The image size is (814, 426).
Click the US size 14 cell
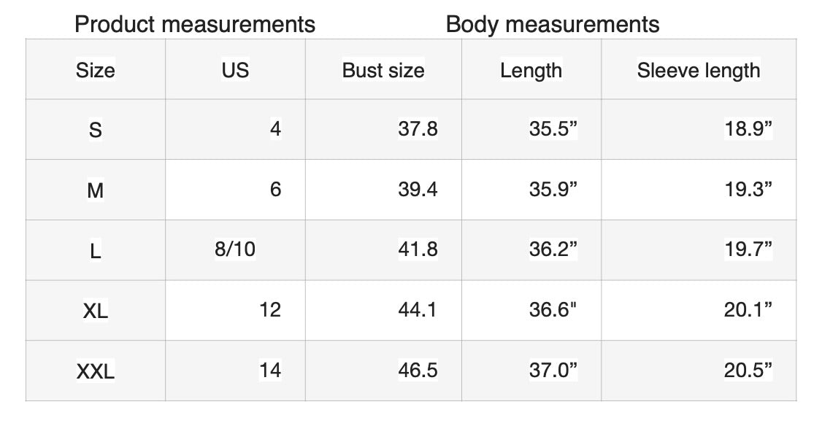click(x=269, y=371)
